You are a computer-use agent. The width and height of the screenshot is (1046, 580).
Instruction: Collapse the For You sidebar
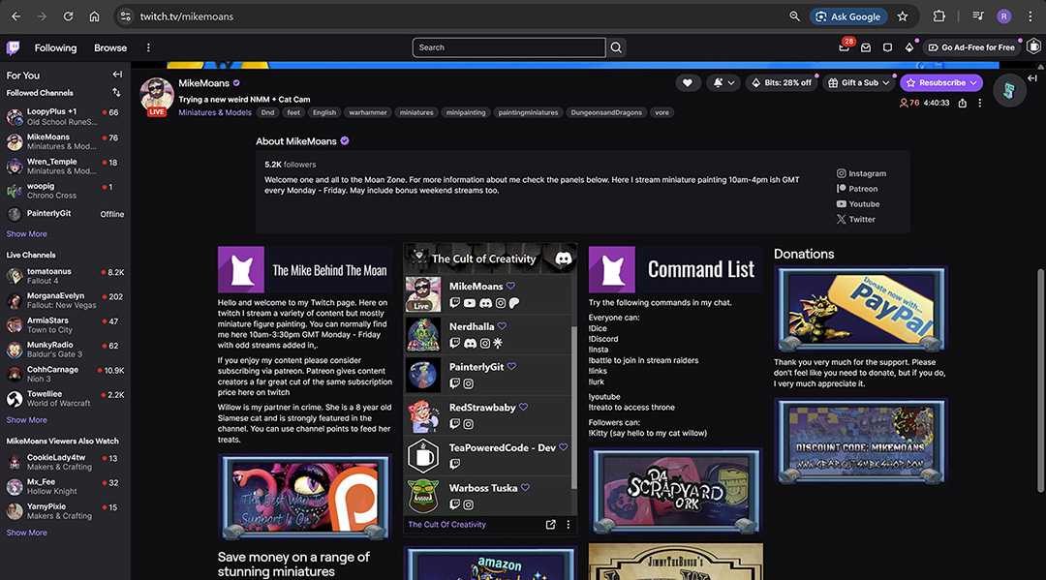click(117, 75)
